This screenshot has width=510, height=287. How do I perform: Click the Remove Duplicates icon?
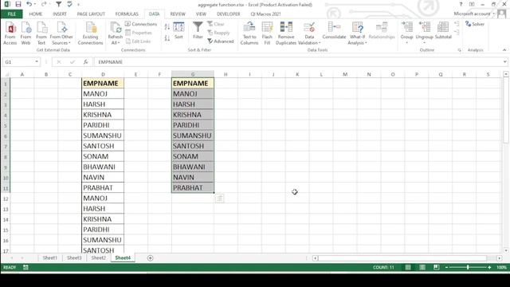(286, 33)
